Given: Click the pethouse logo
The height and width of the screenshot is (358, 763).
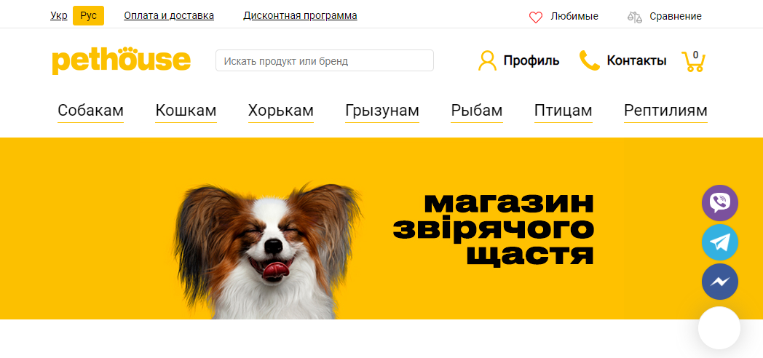Looking at the screenshot, I should tap(121, 61).
